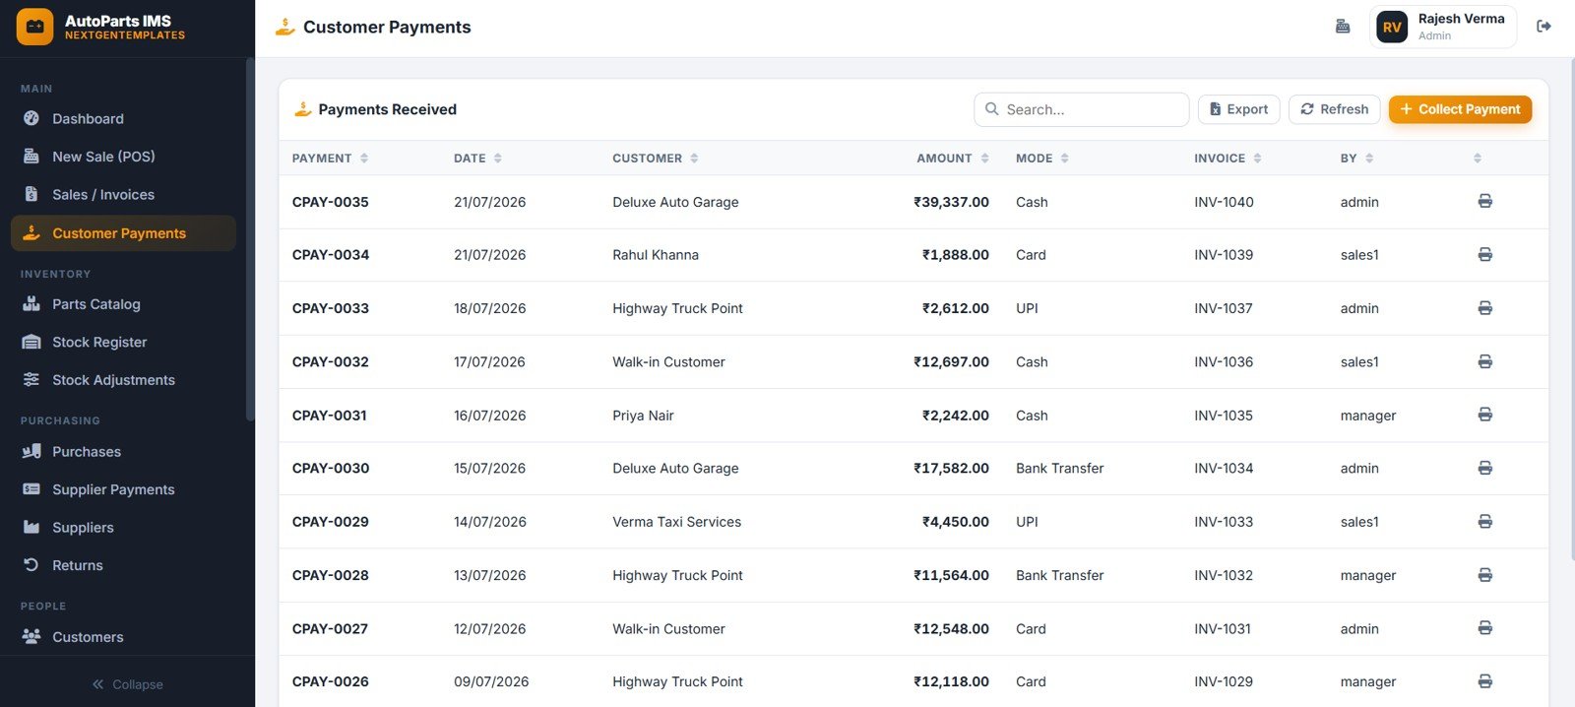
Task: Select payment ID CPAY-0035
Action: point(331,202)
